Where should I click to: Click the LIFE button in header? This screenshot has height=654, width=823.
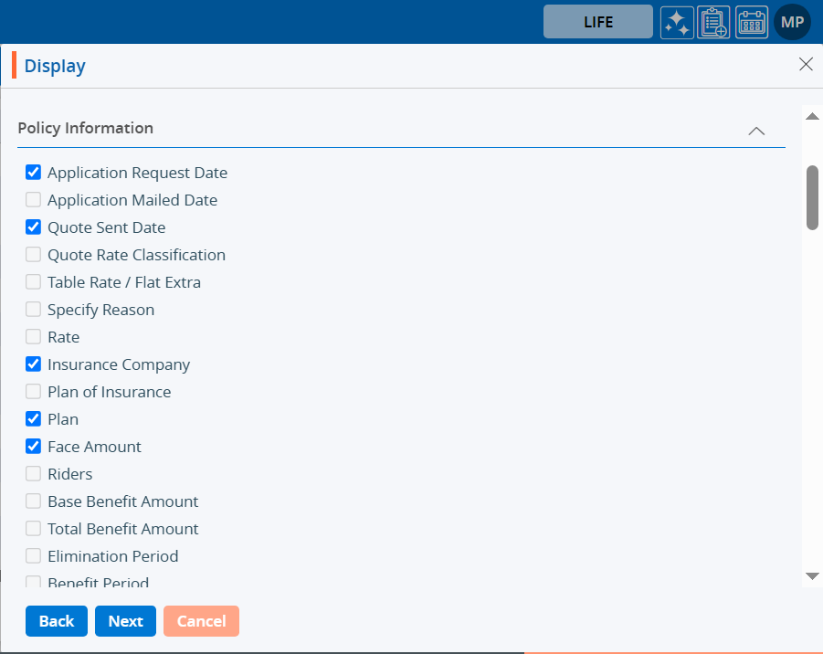[598, 22]
